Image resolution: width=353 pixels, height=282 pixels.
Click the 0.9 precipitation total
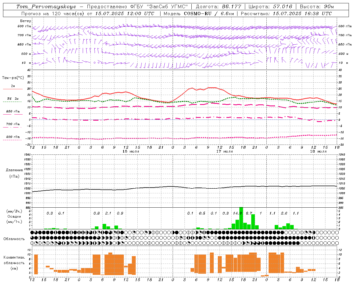(120, 213)
